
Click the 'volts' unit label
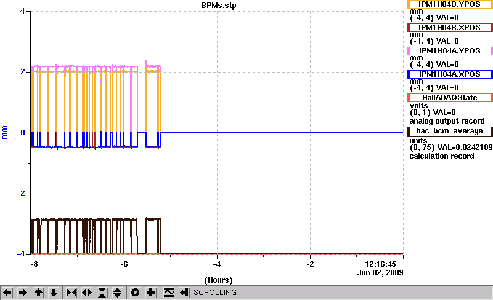(419, 106)
